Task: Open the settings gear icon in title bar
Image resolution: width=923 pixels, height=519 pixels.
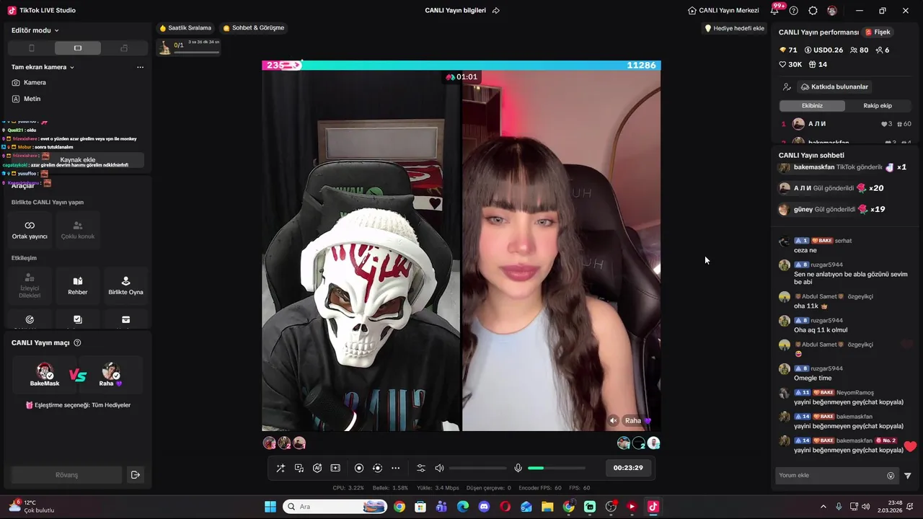Action: coord(813,11)
